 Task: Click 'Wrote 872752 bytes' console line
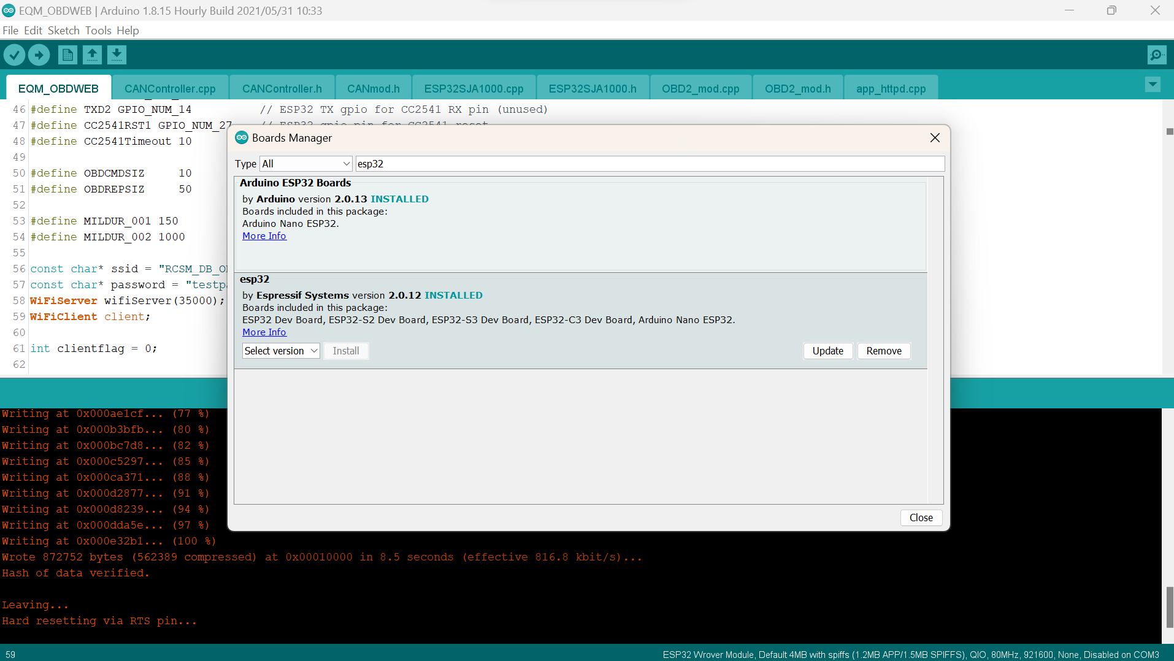pos(321,557)
